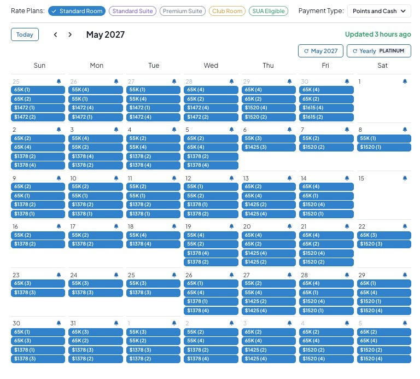This screenshot has height=379, width=420.
Task: Open the Payment Type dropdown
Action: 379,11
